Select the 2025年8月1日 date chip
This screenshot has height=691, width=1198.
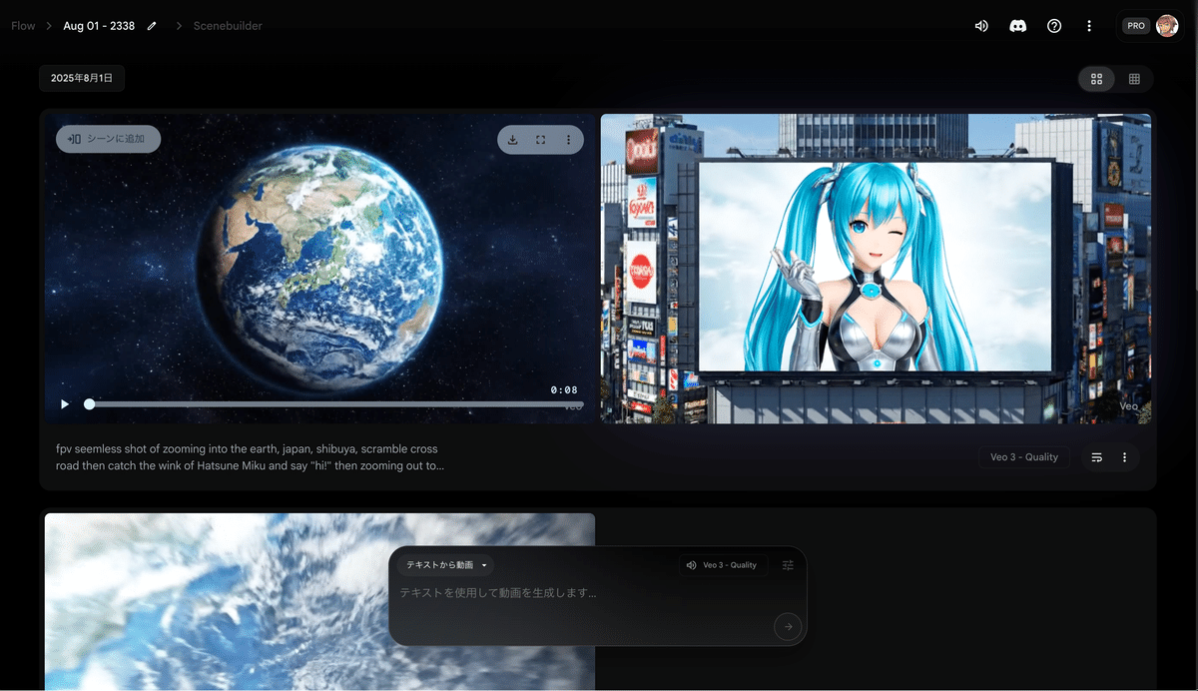82,78
